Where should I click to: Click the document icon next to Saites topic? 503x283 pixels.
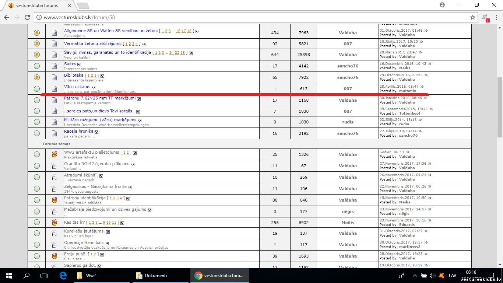[54, 66]
